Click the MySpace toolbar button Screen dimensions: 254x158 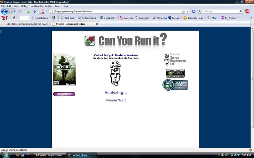[x=175, y=18]
